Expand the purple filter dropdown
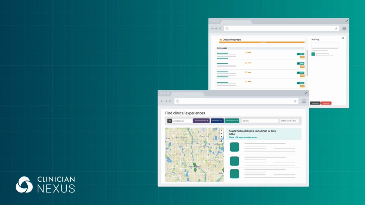The height and width of the screenshot is (205, 365). [x=201, y=121]
